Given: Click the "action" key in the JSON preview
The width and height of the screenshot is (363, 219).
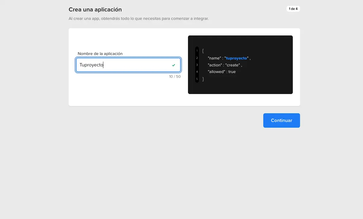Looking at the screenshot, I should pyautogui.click(x=215, y=65).
